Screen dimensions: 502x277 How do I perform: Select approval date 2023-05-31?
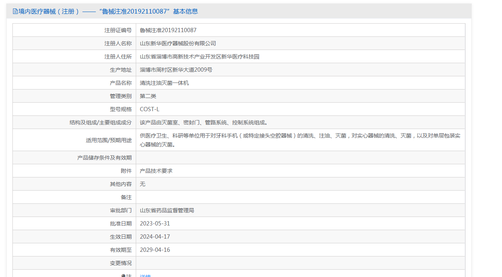coord(155,224)
